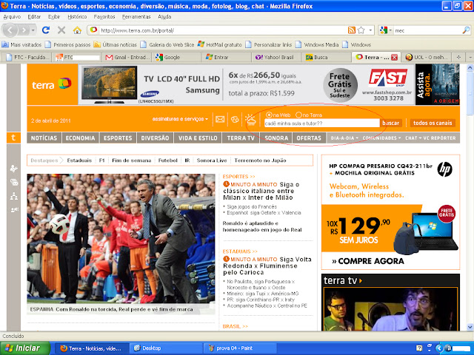The image size is (474, 355).
Task: Open the TERRA TV section
Action: pos(241,138)
